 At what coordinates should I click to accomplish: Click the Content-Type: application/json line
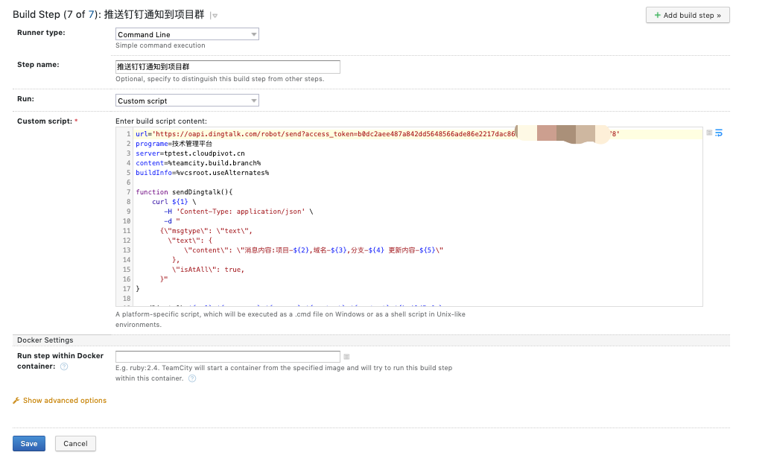(238, 212)
